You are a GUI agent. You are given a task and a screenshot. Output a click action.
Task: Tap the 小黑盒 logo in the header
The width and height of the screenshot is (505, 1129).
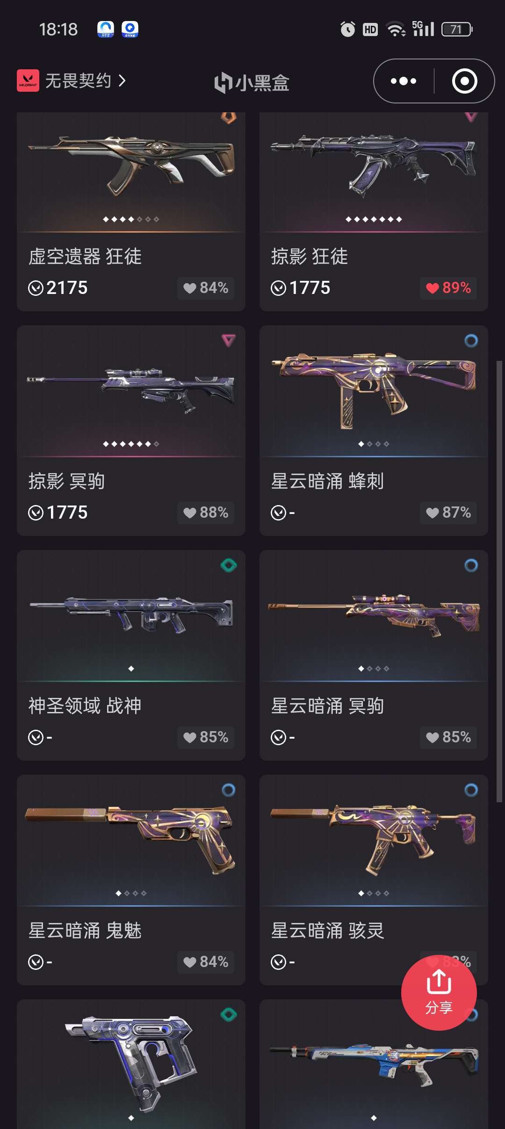(252, 82)
